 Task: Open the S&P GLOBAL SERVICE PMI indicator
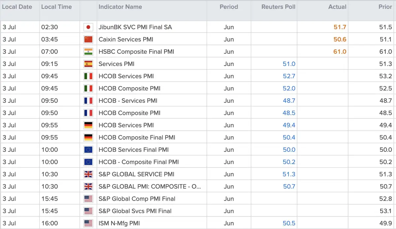[136, 174]
